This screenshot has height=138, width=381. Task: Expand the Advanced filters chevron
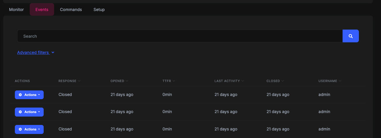pos(53,53)
